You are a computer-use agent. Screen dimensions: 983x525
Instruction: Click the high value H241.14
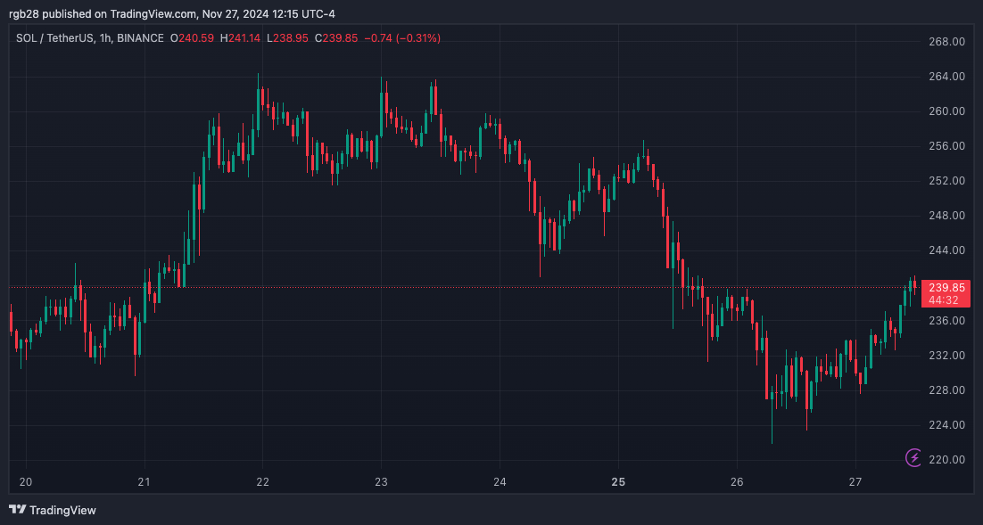pos(241,38)
